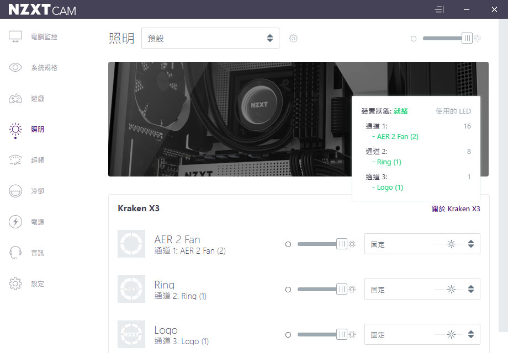Click LED count 8 for channel 2
Viewport: 508px width, 353px height.
[x=469, y=151]
